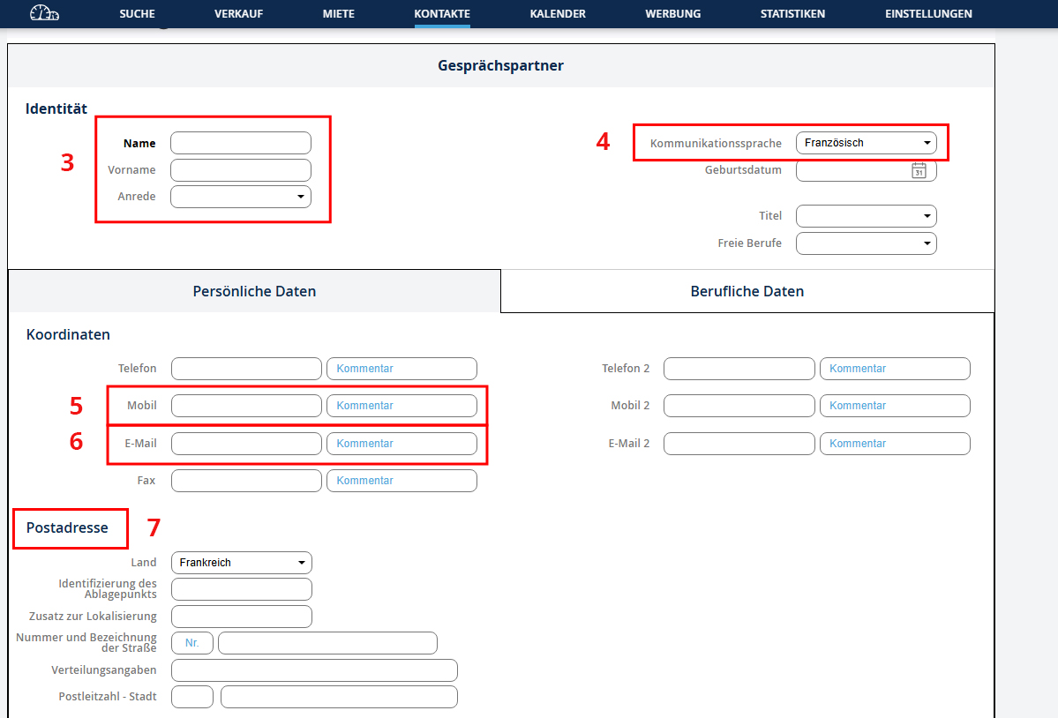Click into the Name input field
Image resolution: width=1058 pixels, height=718 pixels.
(x=241, y=143)
